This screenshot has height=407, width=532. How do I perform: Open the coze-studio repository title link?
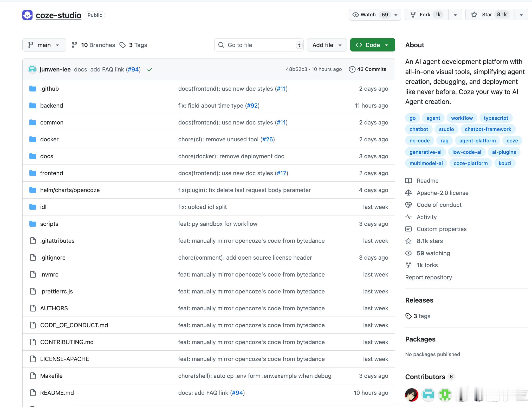[59, 15]
